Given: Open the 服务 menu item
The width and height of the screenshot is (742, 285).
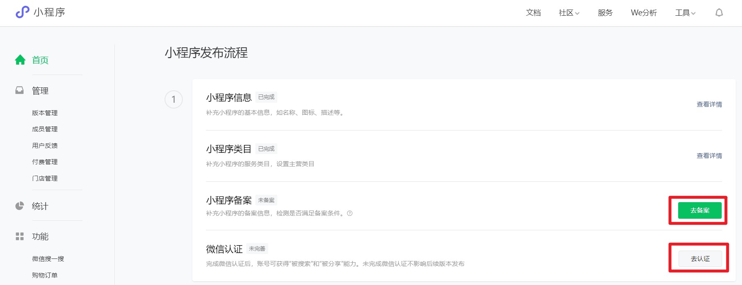Looking at the screenshot, I should 605,13.
